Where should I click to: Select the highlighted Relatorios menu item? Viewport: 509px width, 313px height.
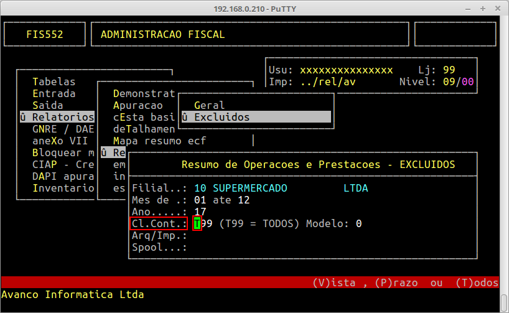62,117
